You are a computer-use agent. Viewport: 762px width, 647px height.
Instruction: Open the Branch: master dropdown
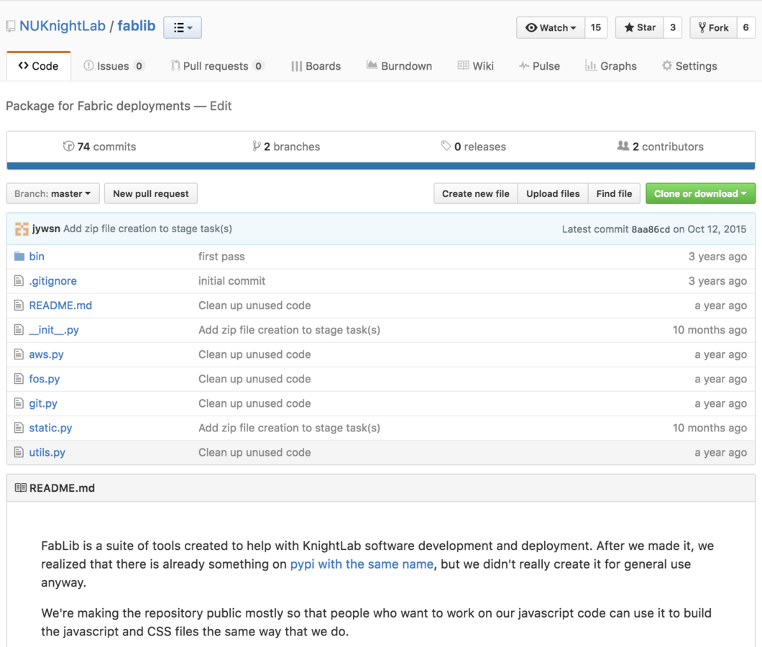click(53, 193)
